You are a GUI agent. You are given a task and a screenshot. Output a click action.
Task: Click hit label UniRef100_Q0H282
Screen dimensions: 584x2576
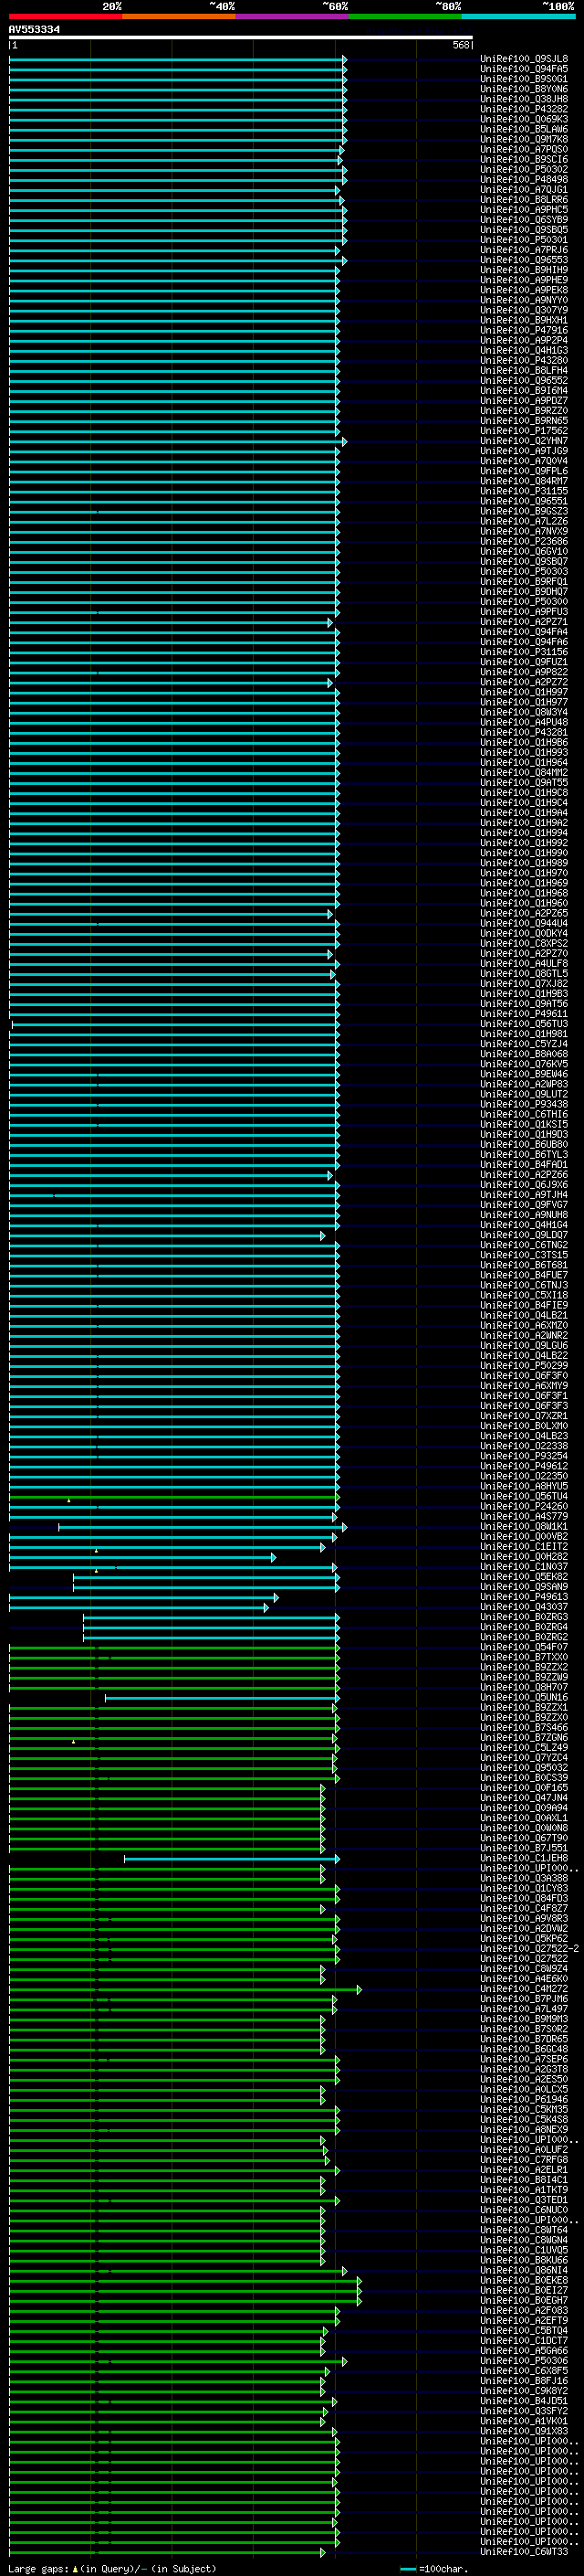coord(524,1557)
